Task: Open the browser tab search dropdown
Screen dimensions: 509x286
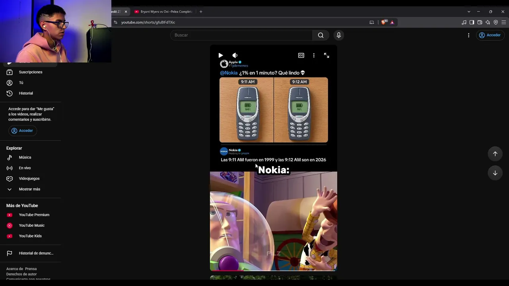Action: point(469,12)
